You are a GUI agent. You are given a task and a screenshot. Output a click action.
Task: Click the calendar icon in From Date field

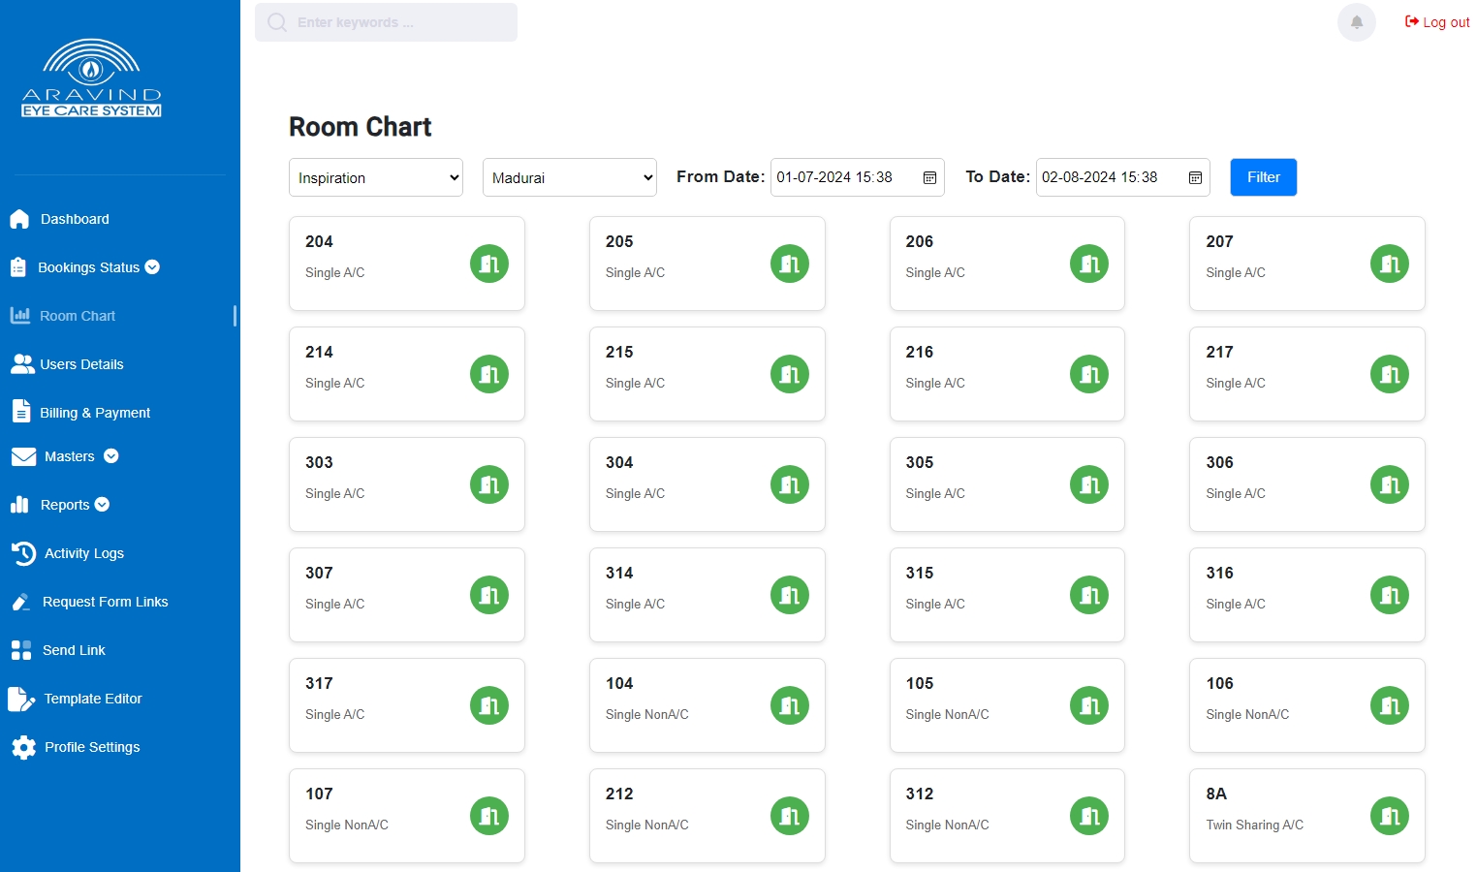tap(928, 178)
